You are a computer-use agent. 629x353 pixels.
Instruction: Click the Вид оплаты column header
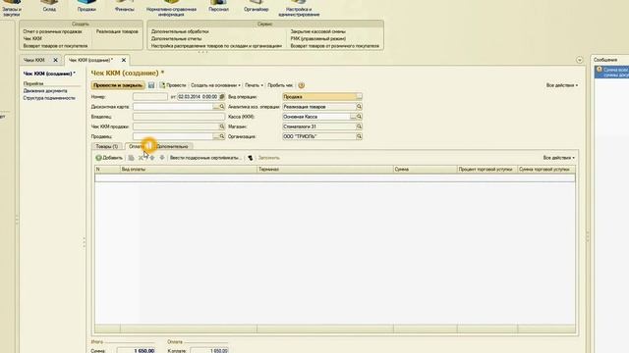[189, 170]
